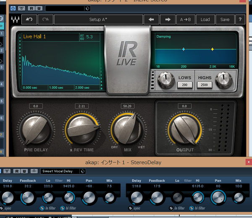This screenshot has width=252, height=218.
Task: Open help with the question mark button
Action: [240, 20]
